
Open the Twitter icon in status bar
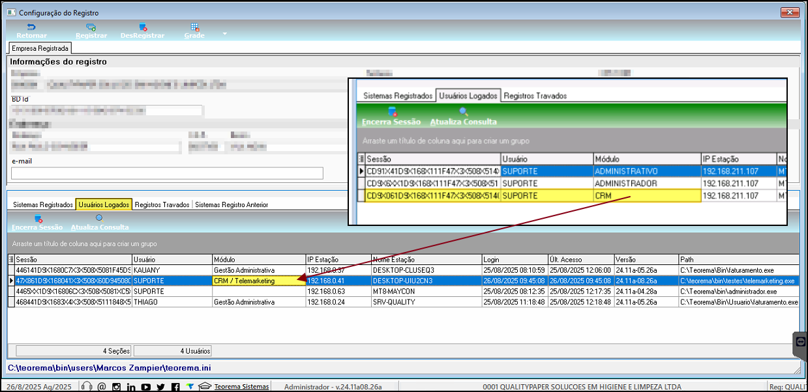pyautogui.click(x=161, y=387)
